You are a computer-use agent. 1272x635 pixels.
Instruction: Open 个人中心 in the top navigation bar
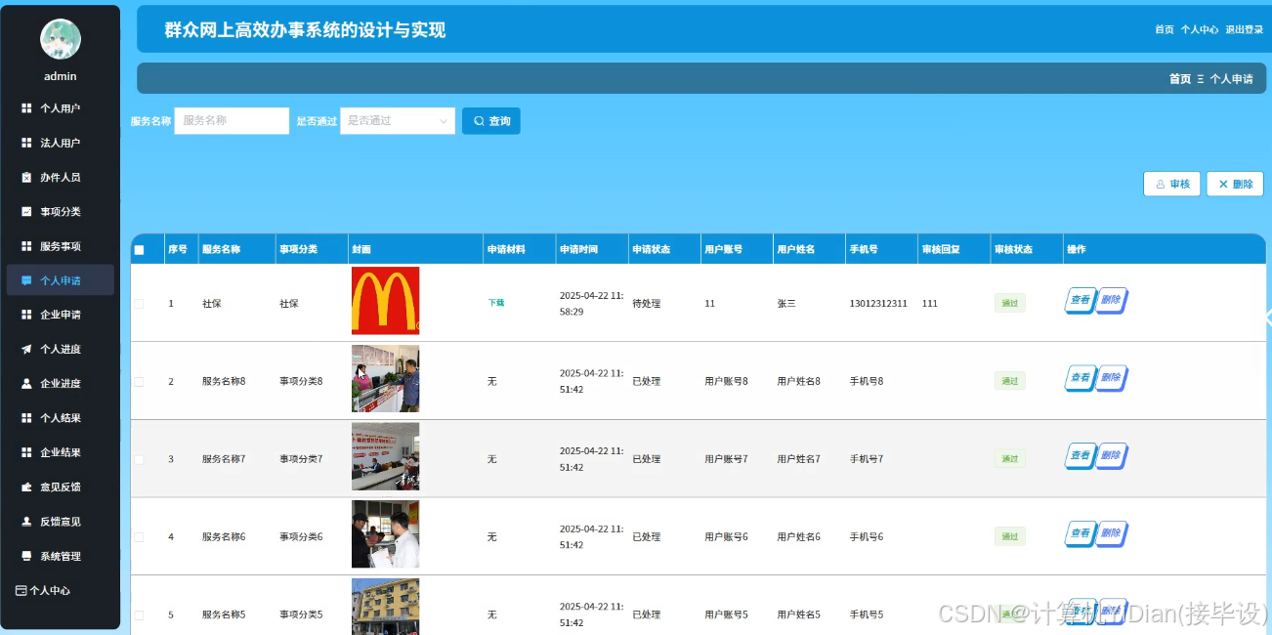coord(1200,29)
